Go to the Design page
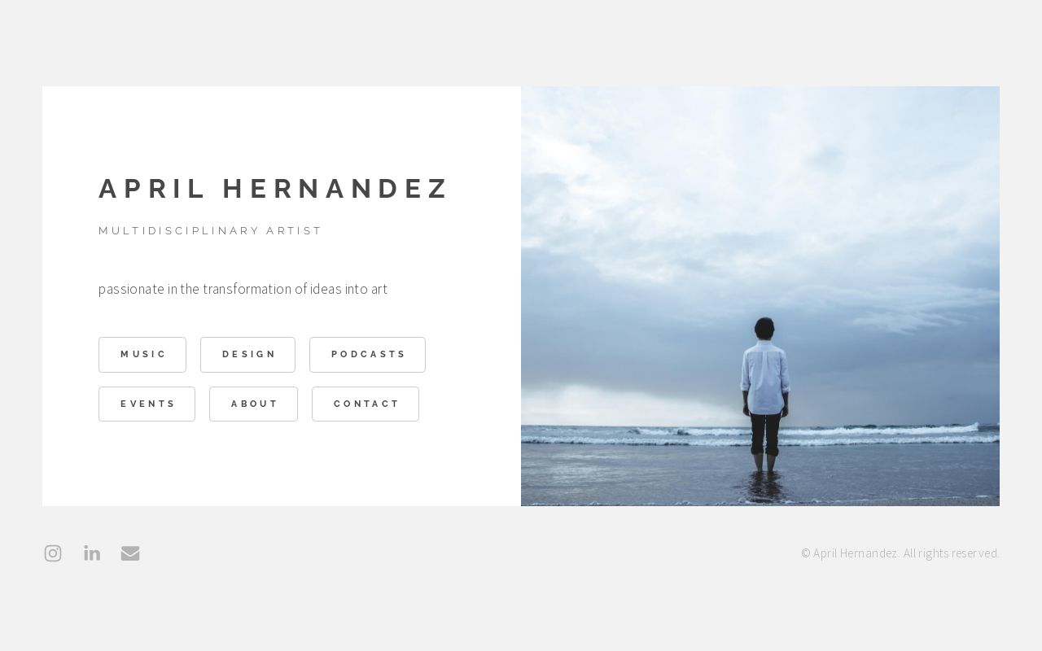The image size is (1042, 651). (247, 355)
